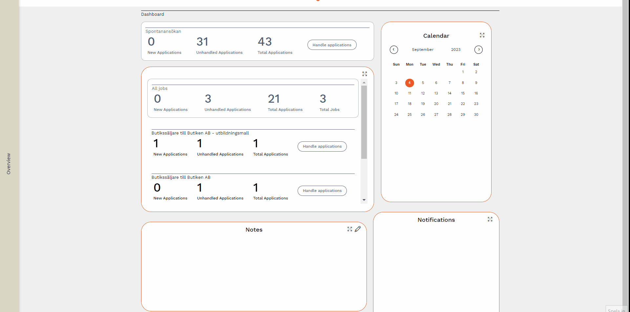
Task: Select September 4 in the calendar
Action: tap(409, 83)
